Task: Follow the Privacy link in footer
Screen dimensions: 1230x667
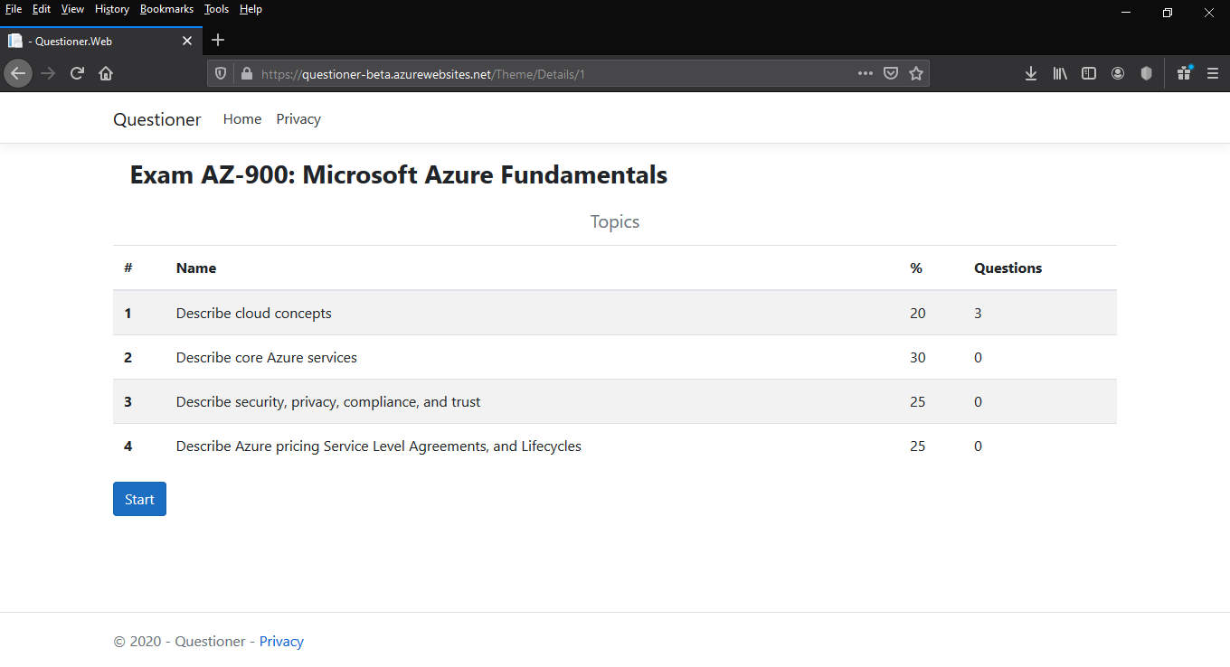Action: (281, 642)
